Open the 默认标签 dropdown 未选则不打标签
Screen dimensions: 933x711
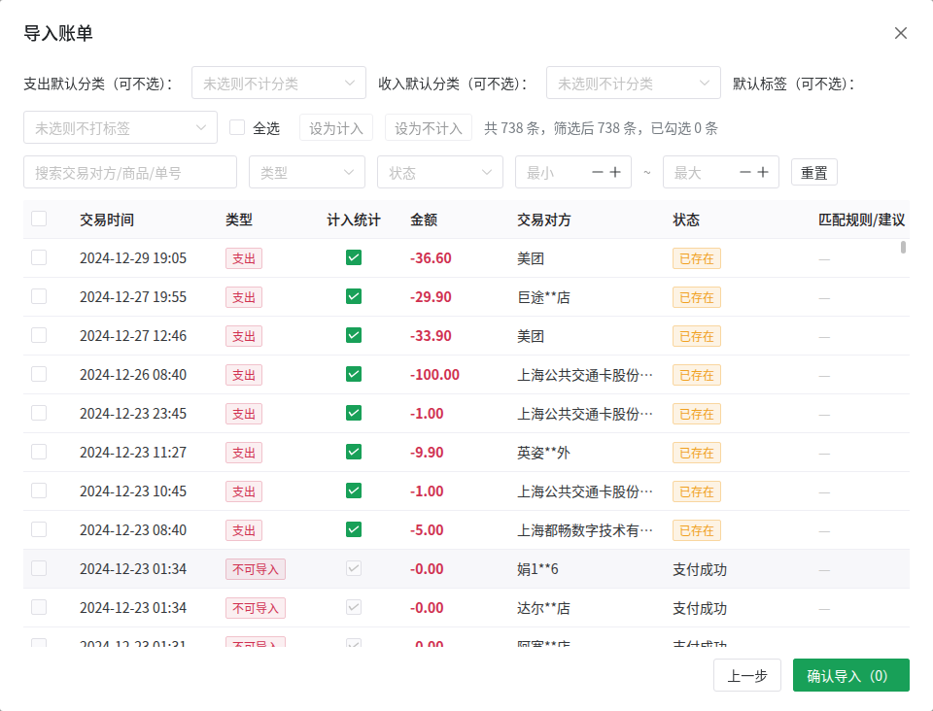coord(121,127)
